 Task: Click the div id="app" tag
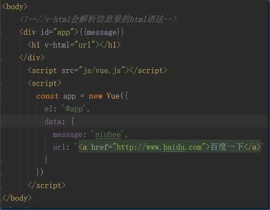(49, 32)
